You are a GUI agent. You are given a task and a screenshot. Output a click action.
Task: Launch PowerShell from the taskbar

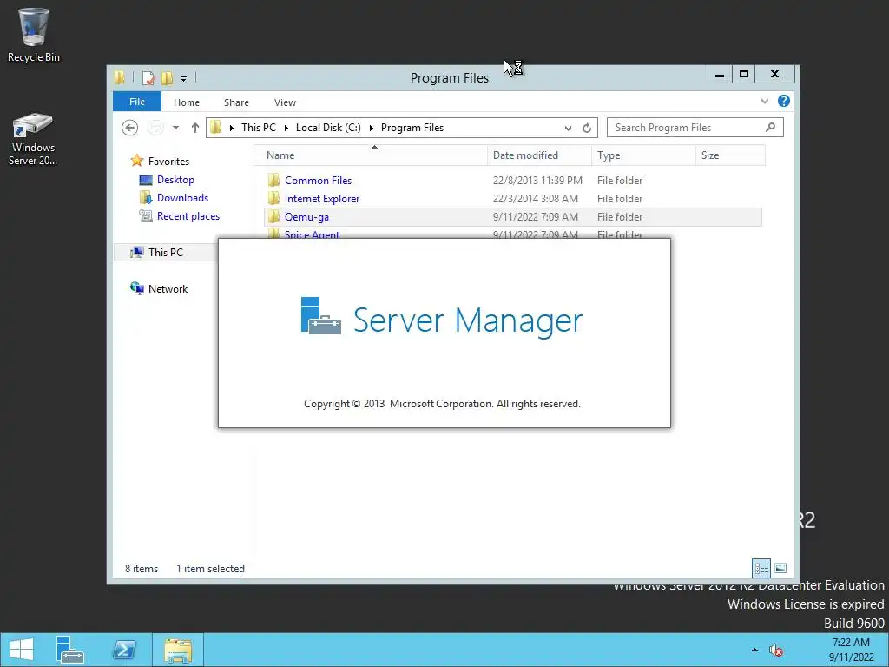click(124, 650)
